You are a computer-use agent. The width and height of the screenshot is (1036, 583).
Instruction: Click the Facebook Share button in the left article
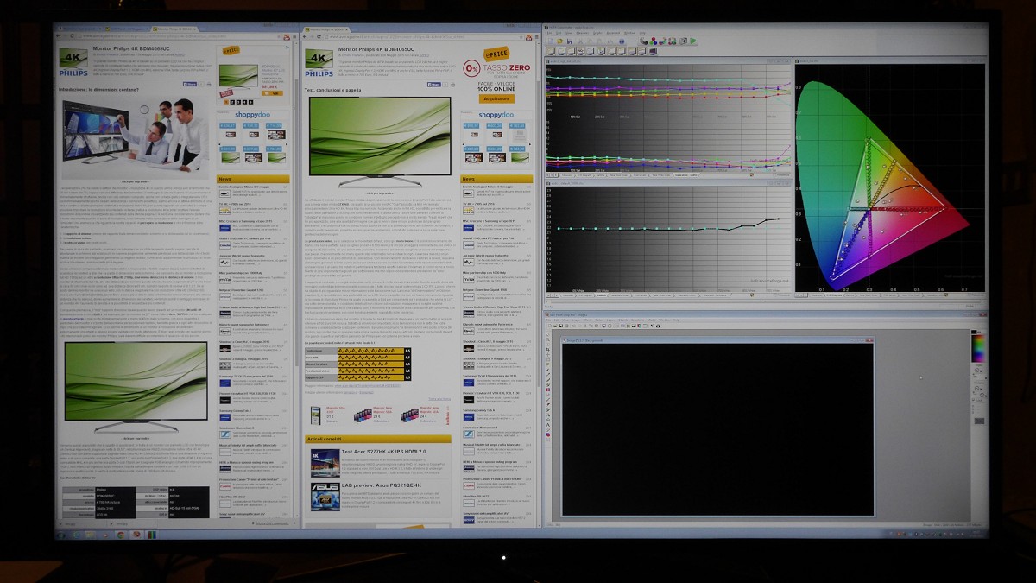pos(191,85)
